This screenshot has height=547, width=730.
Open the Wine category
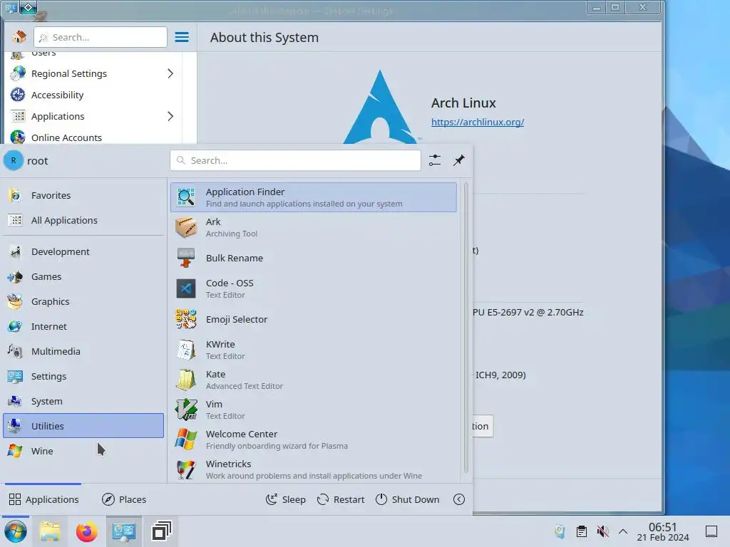(83, 451)
